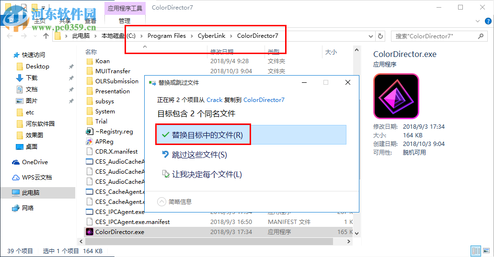This screenshot has height=257, width=494.
Task: Open the 图片 pictures folder
Action: point(32,101)
